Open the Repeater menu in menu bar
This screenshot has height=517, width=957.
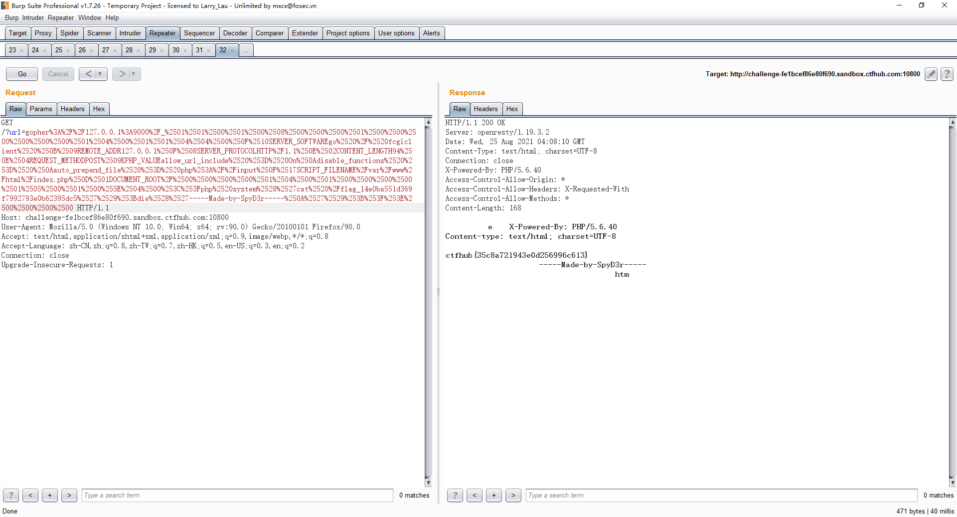tap(61, 17)
